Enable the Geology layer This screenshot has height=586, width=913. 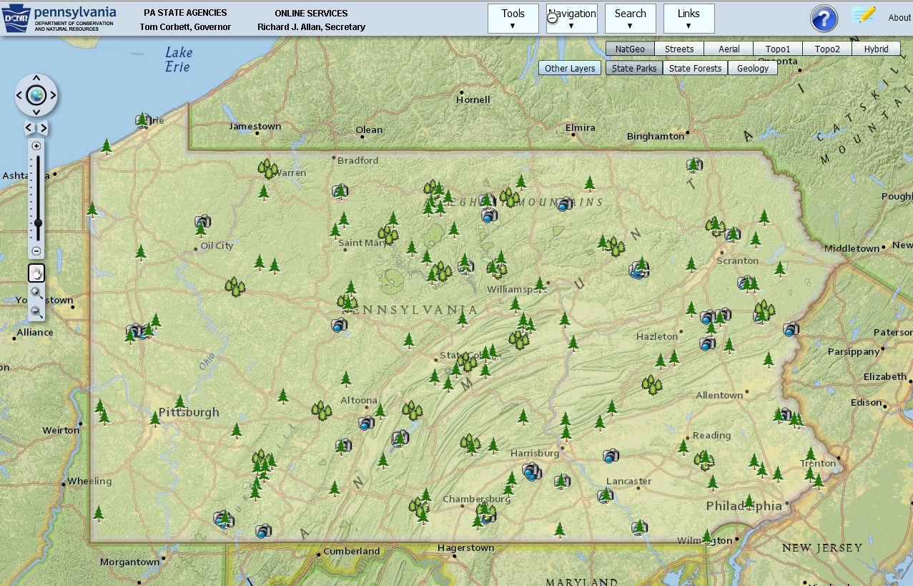click(x=752, y=67)
